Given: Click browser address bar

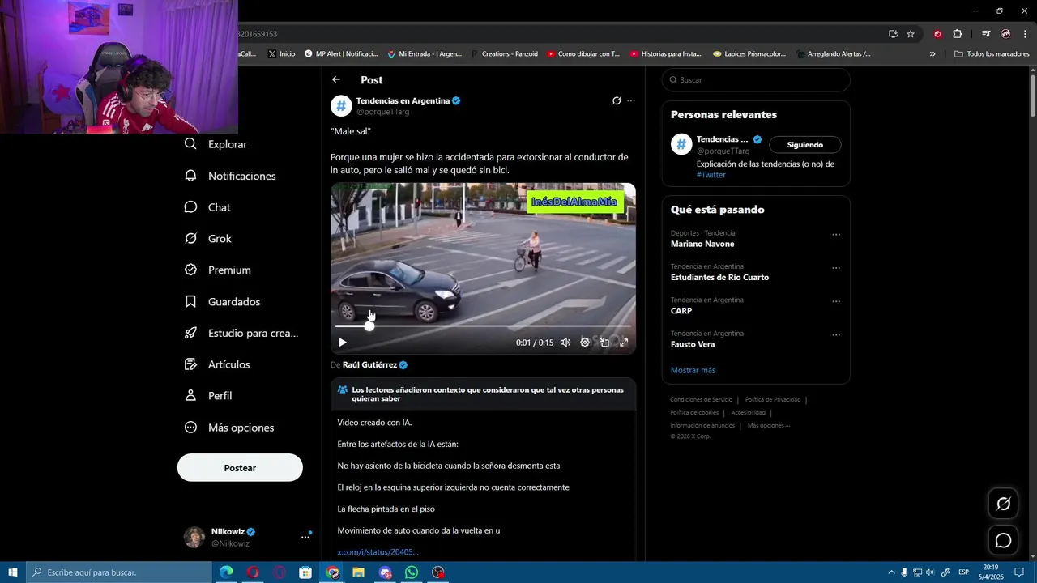Looking at the screenshot, I should point(559,34).
